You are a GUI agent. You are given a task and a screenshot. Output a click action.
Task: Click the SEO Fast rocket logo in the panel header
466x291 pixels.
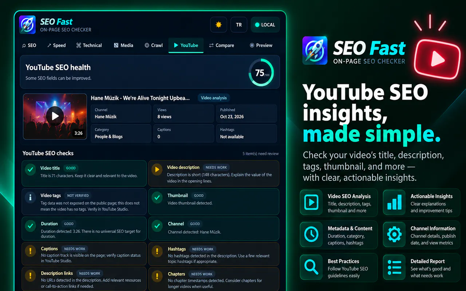[x=27, y=25]
